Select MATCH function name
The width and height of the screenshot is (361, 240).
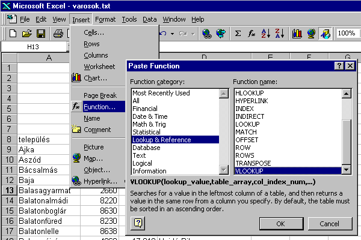(288, 132)
